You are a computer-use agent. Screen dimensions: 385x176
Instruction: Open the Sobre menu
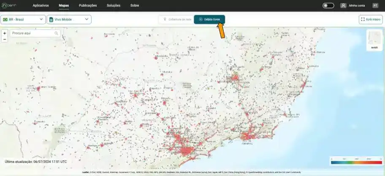pyautogui.click(x=135, y=5)
